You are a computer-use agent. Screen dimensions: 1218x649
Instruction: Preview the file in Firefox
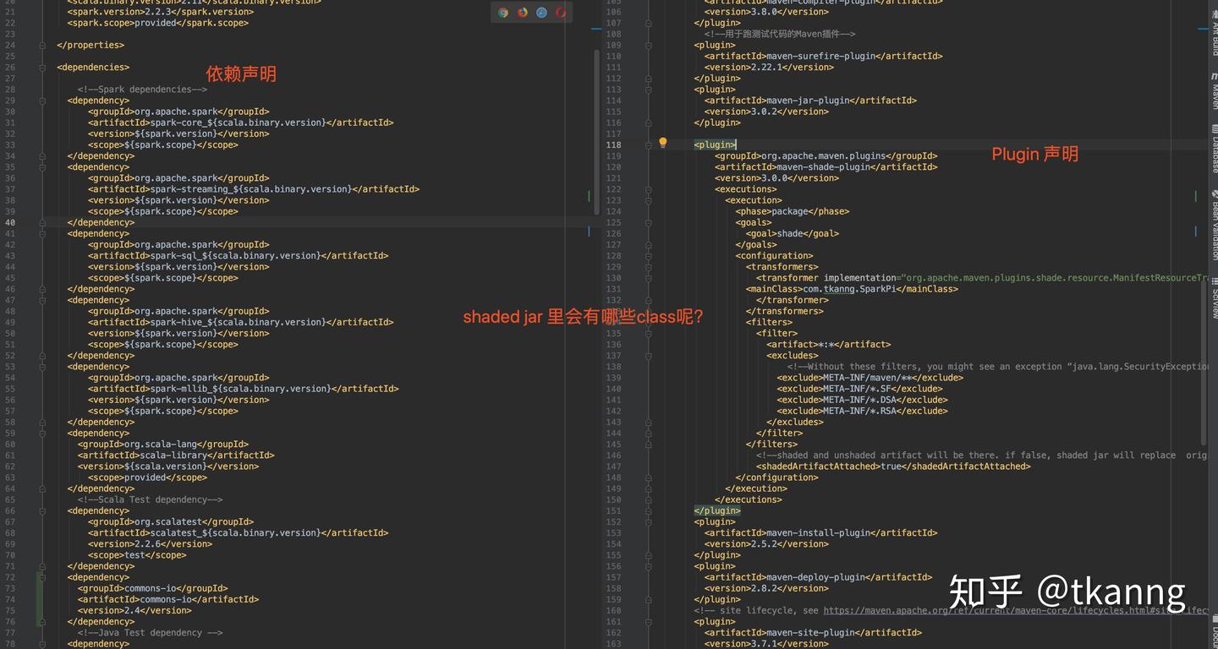[523, 13]
